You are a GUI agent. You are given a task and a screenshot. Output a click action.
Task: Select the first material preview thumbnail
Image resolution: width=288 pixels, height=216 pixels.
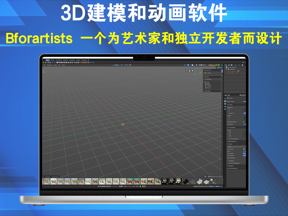[46, 181]
